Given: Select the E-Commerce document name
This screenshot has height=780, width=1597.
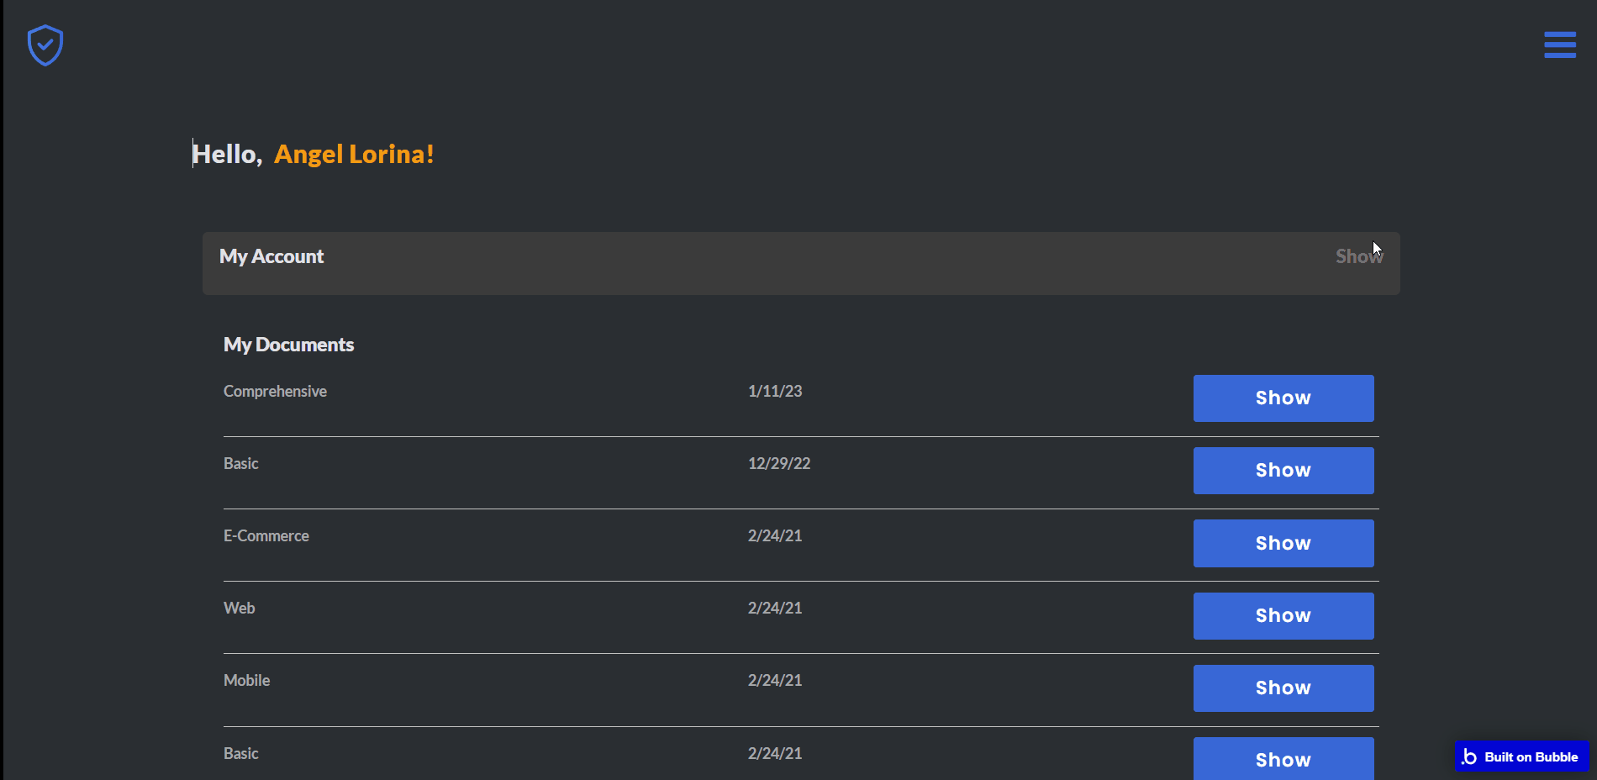Looking at the screenshot, I should (266, 536).
